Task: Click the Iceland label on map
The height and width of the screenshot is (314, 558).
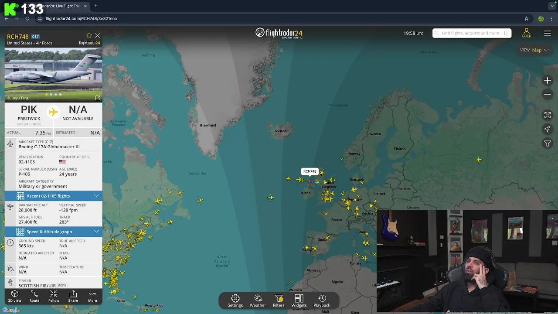Action: point(281,131)
